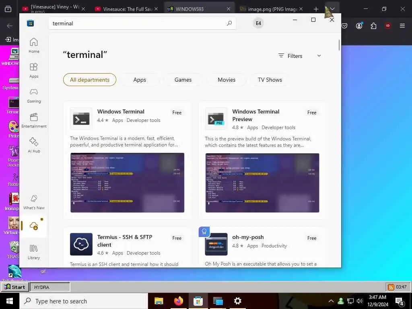Image resolution: width=412 pixels, height=309 pixels.
Task: Expand the Filters dropdown
Action: pos(300,56)
